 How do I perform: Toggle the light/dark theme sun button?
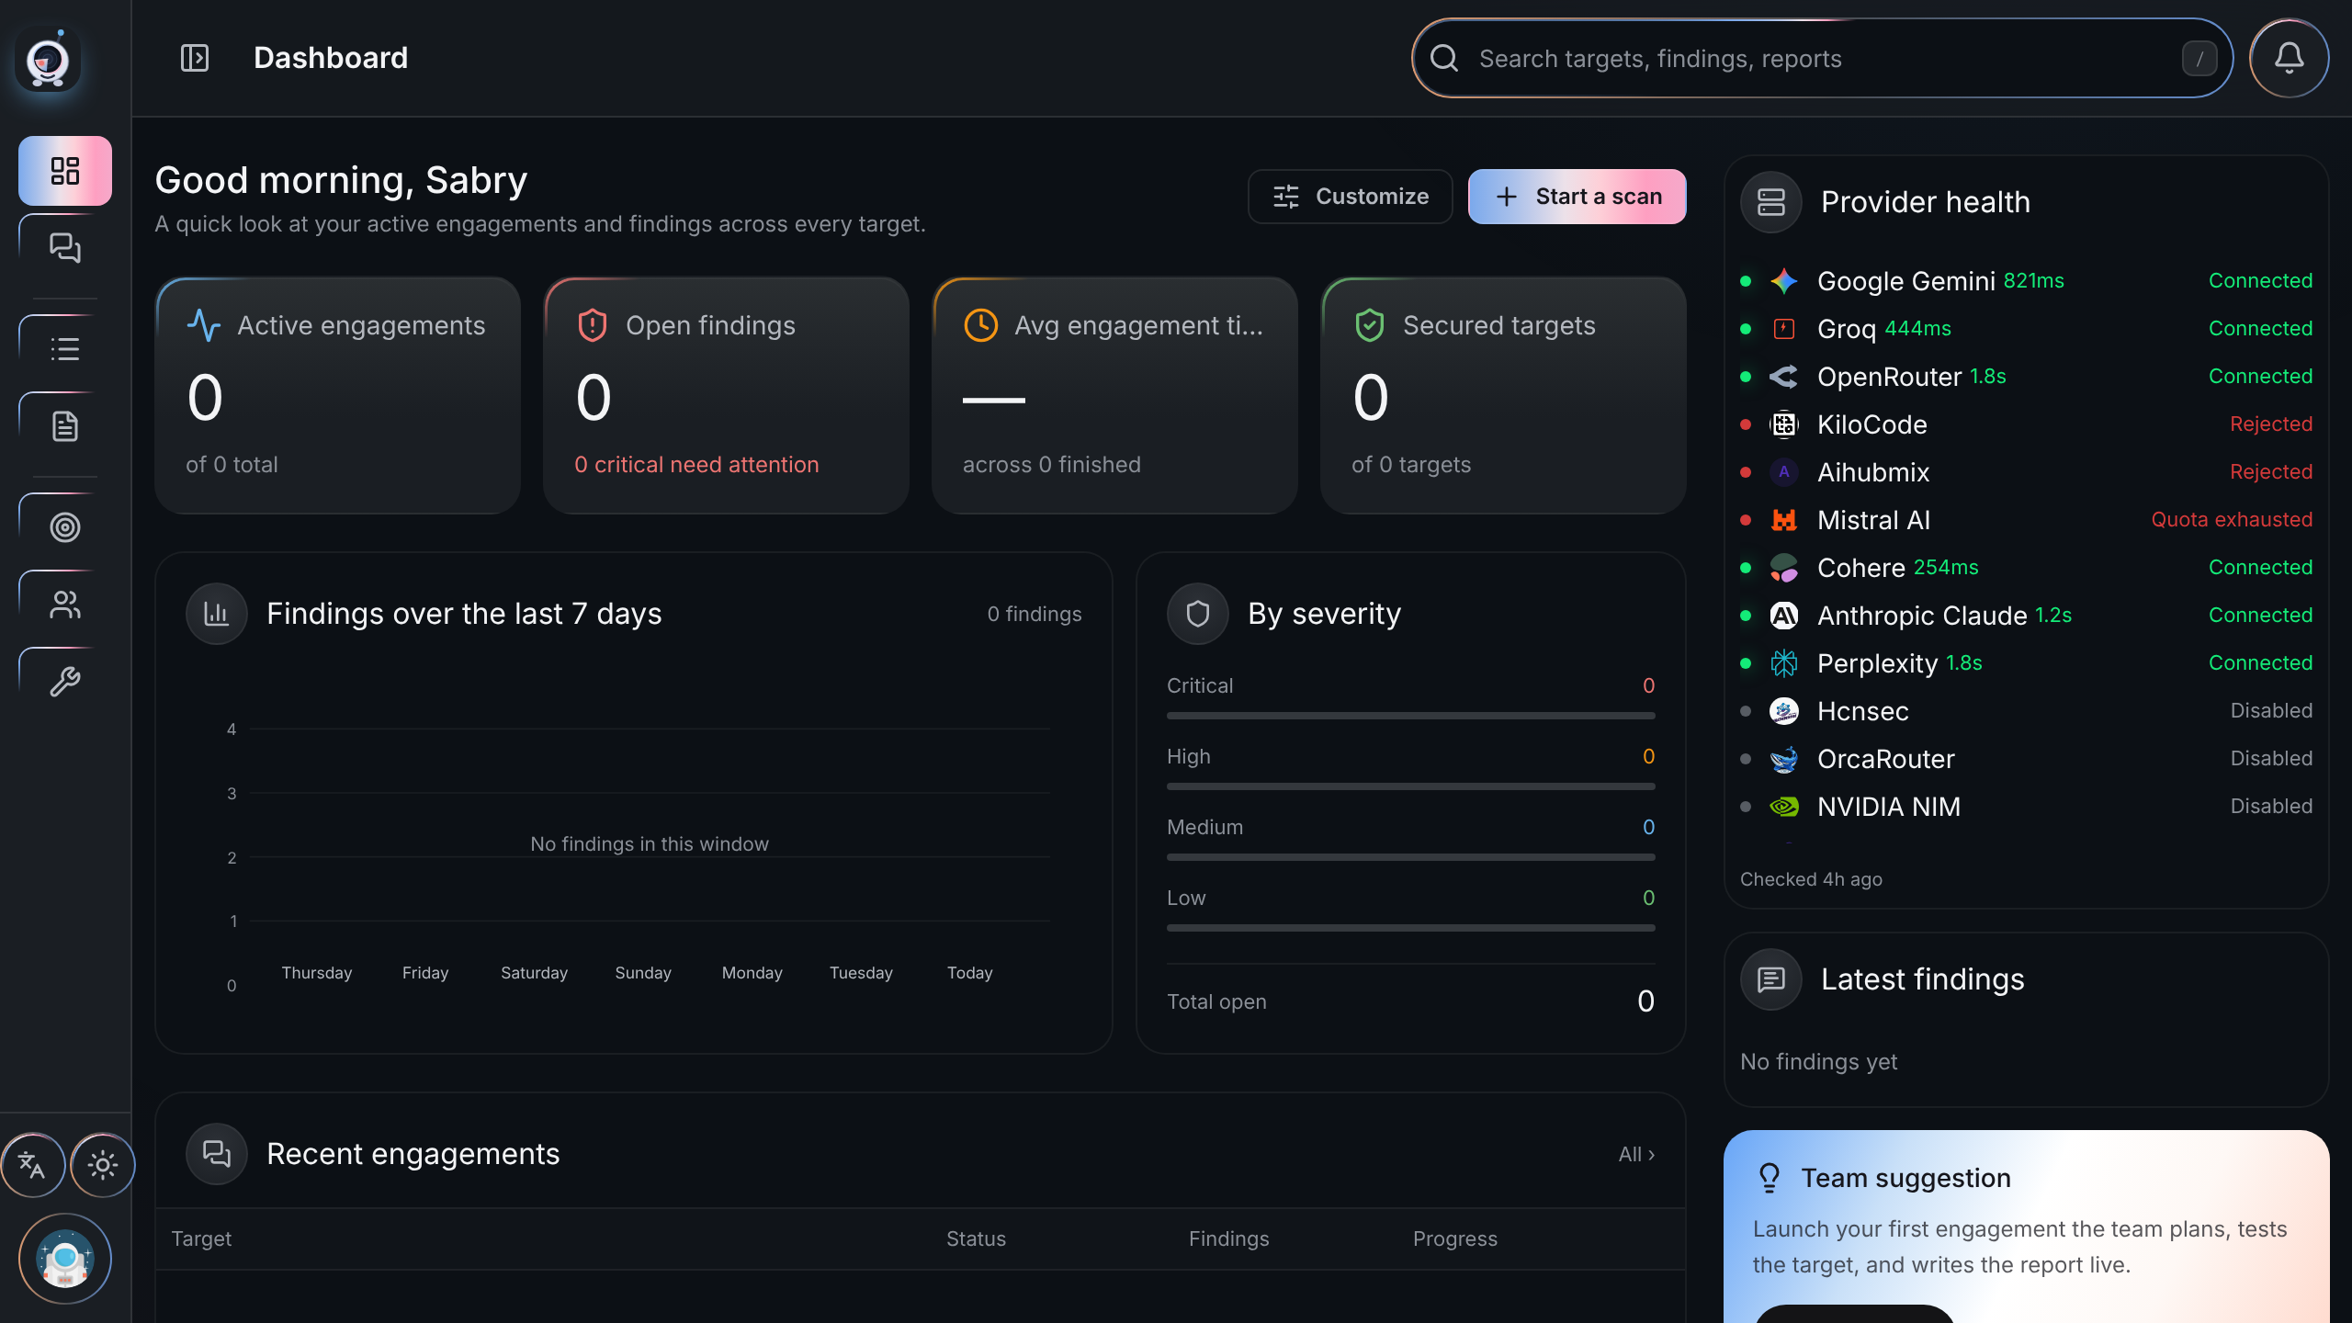point(103,1165)
